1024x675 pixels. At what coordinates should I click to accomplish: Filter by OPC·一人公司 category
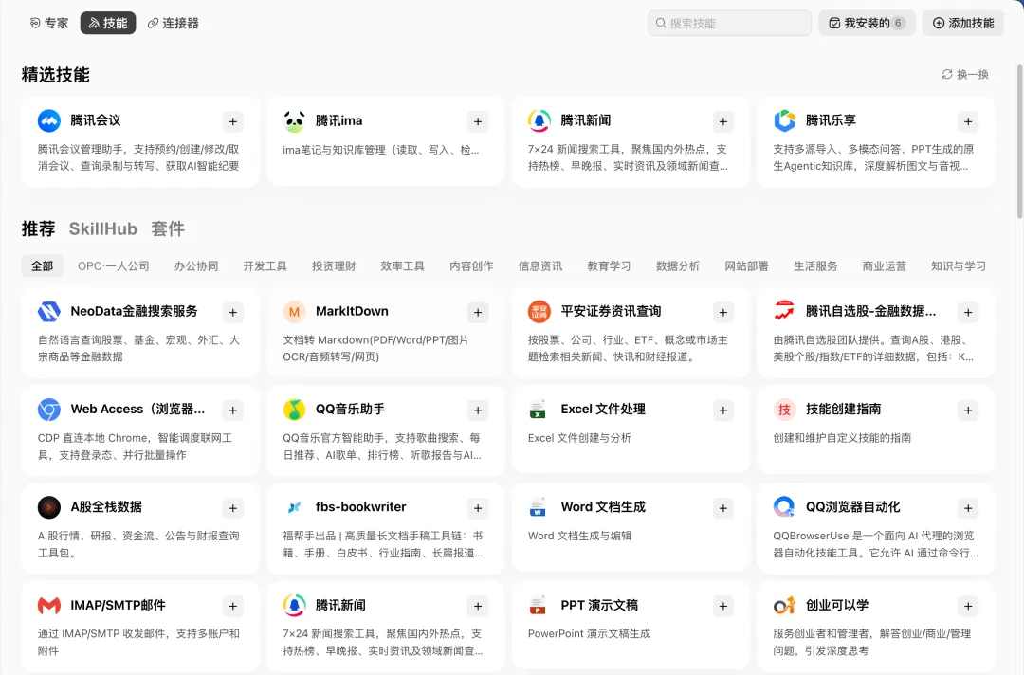point(114,265)
